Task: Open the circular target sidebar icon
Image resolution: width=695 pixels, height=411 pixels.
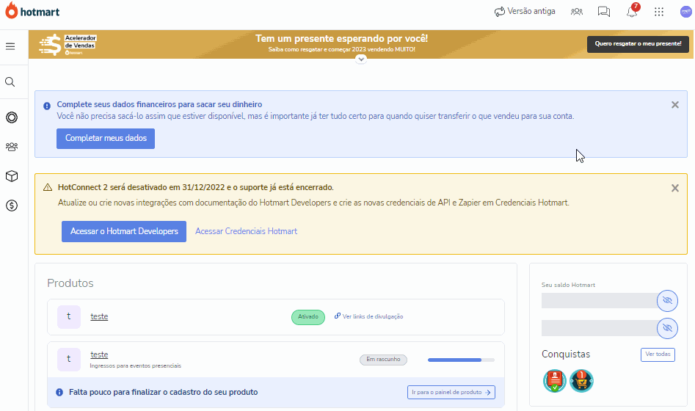Action: (x=12, y=117)
